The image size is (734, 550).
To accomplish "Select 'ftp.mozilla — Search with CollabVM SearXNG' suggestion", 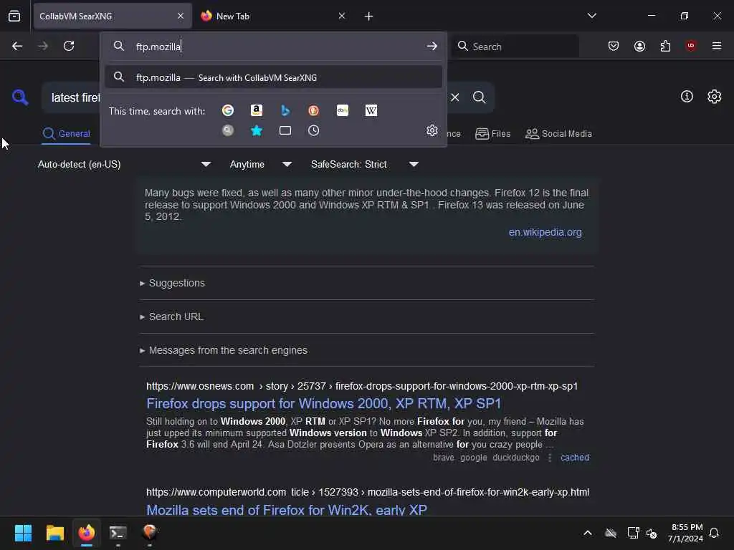I will 273,77.
